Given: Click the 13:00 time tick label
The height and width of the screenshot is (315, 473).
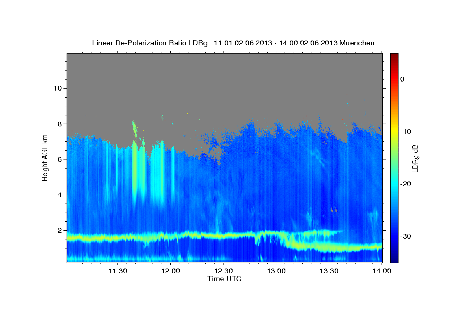Looking at the screenshot, I should [x=276, y=271].
